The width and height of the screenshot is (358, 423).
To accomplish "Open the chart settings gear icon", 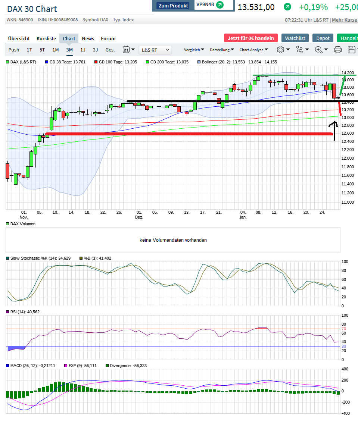I will coord(280,49).
